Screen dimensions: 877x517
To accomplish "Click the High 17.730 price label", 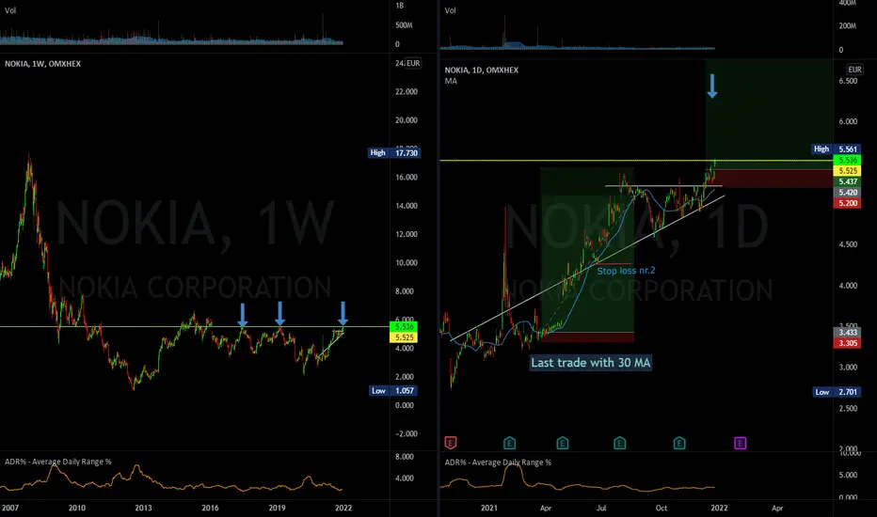I will (x=393, y=152).
